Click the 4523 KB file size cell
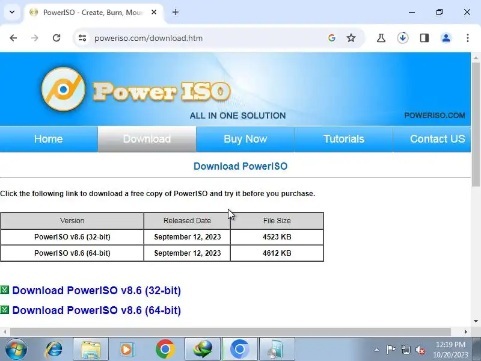The width and height of the screenshot is (481, 361). 277,237
